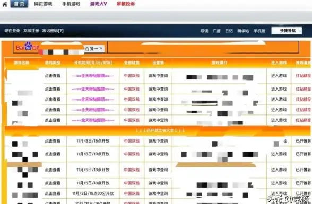Image resolution: width=312 pixels, height=204 pixels.
Task: Go to the 导读 section
Action: click(204, 31)
